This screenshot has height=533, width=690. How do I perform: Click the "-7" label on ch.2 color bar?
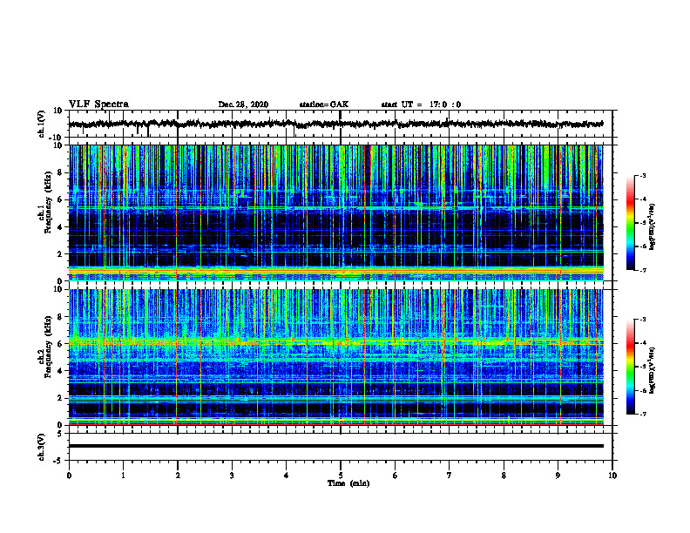point(642,414)
